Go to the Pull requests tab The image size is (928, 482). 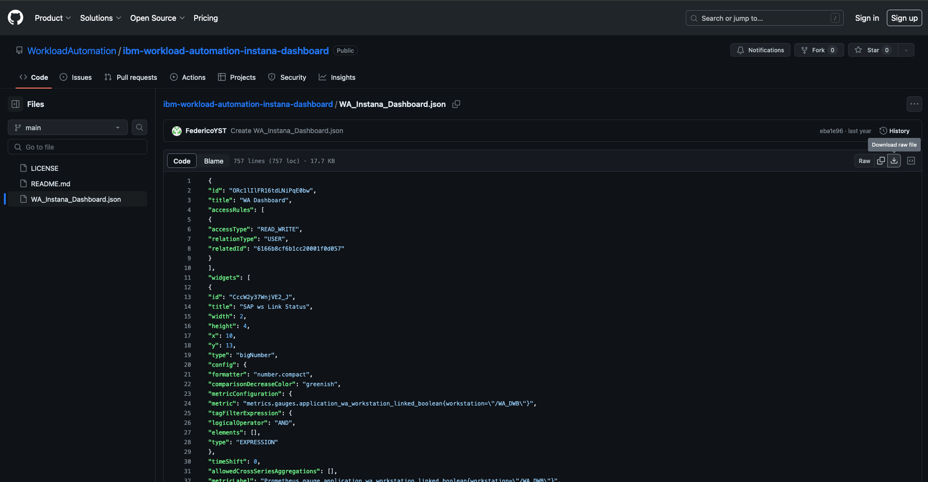pos(131,77)
